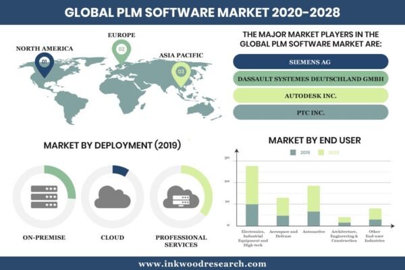The width and height of the screenshot is (405, 270).
Task: Click the "Architecture, Engineering & Construction" axis label
Action: pos(344,236)
